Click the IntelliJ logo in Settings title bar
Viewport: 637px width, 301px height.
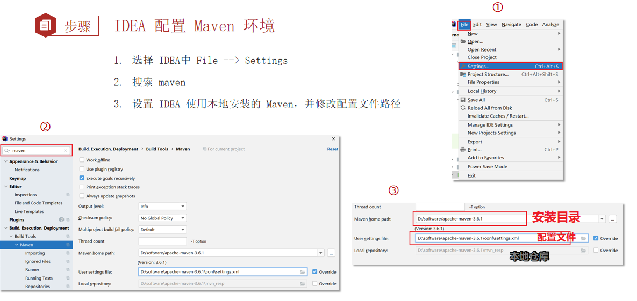[5, 139]
